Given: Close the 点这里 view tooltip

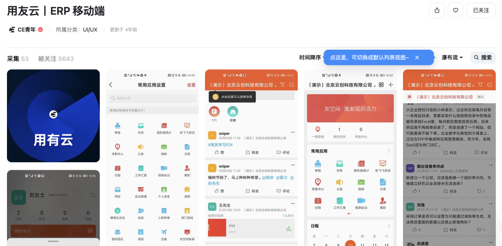Looking at the screenshot, I should click(x=417, y=58).
